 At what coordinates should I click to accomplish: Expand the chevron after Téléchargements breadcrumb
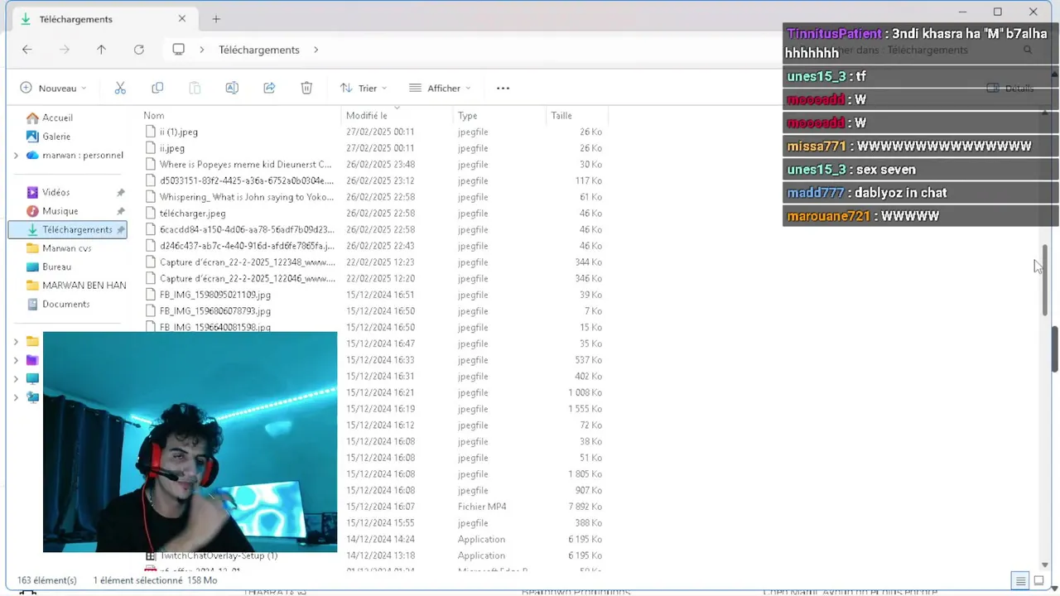(316, 50)
